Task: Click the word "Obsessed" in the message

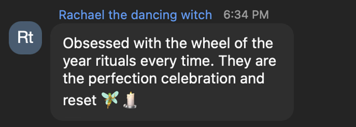Action: pos(96,43)
